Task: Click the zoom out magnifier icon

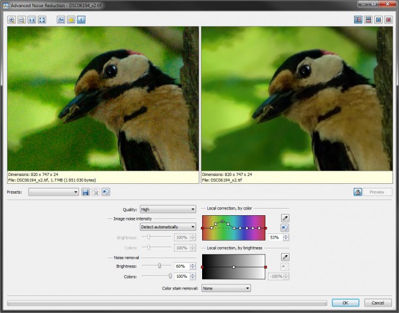Action: 22,20
